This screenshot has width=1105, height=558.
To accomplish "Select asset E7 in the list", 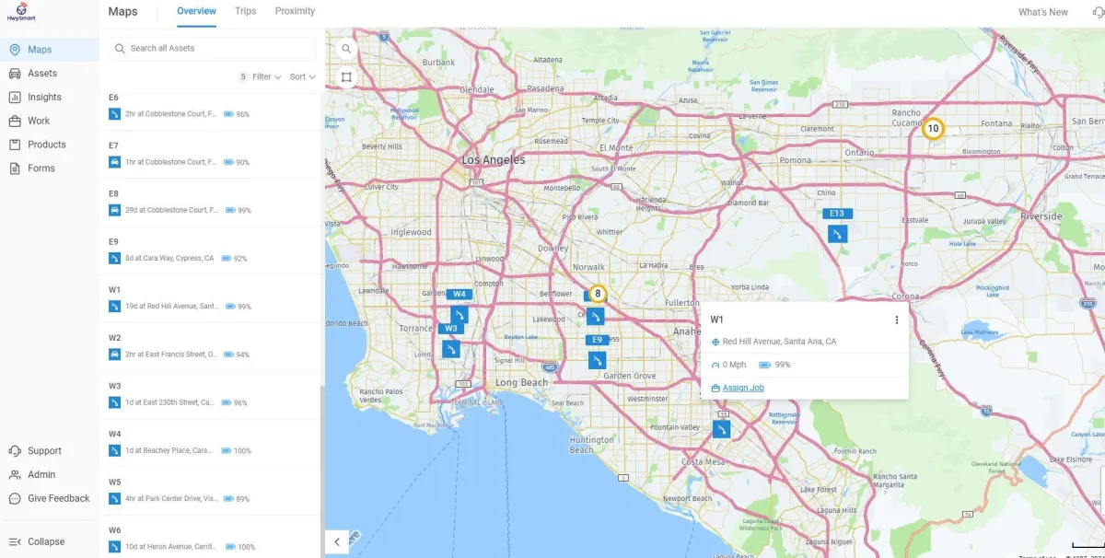I will 210,154.
